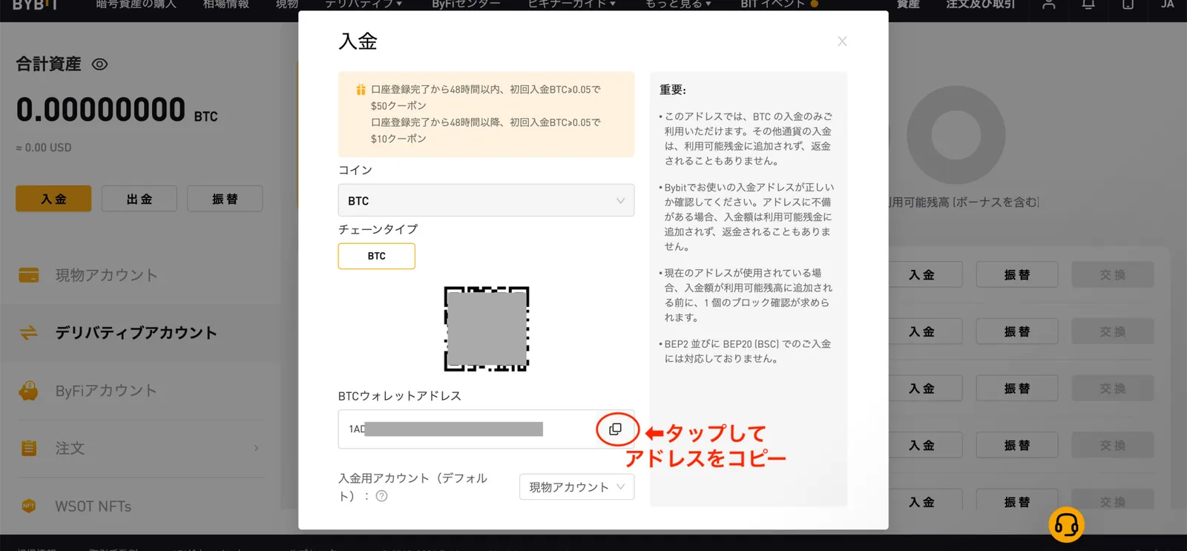Open the notifications bell icon in top bar
1187x551 pixels.
click(x=1088, y=4)
